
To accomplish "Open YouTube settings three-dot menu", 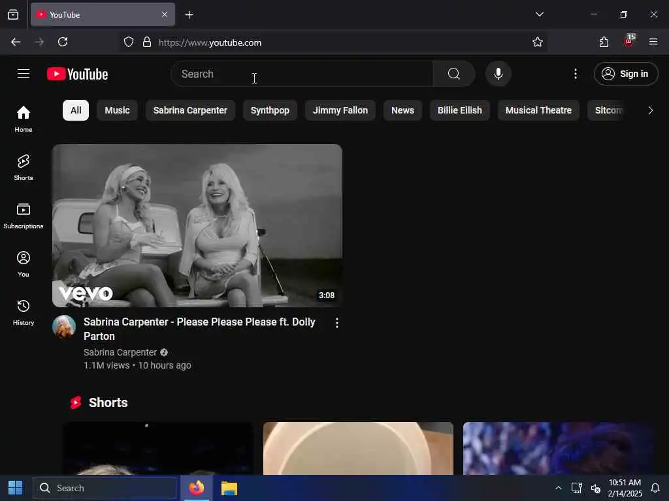I will tap(575, 74).
